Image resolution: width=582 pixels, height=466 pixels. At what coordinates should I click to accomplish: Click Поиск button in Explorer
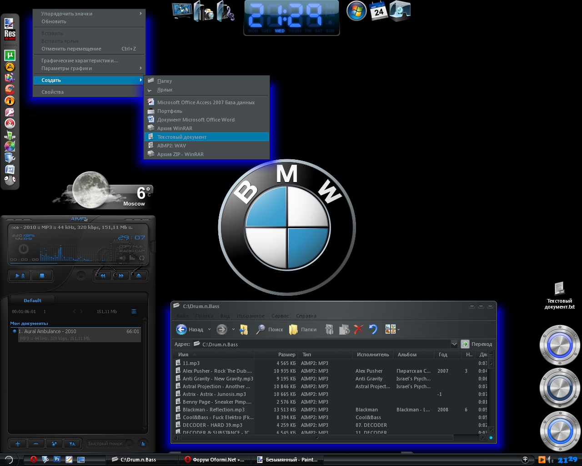pyautogui.click(x=270, y=329)
